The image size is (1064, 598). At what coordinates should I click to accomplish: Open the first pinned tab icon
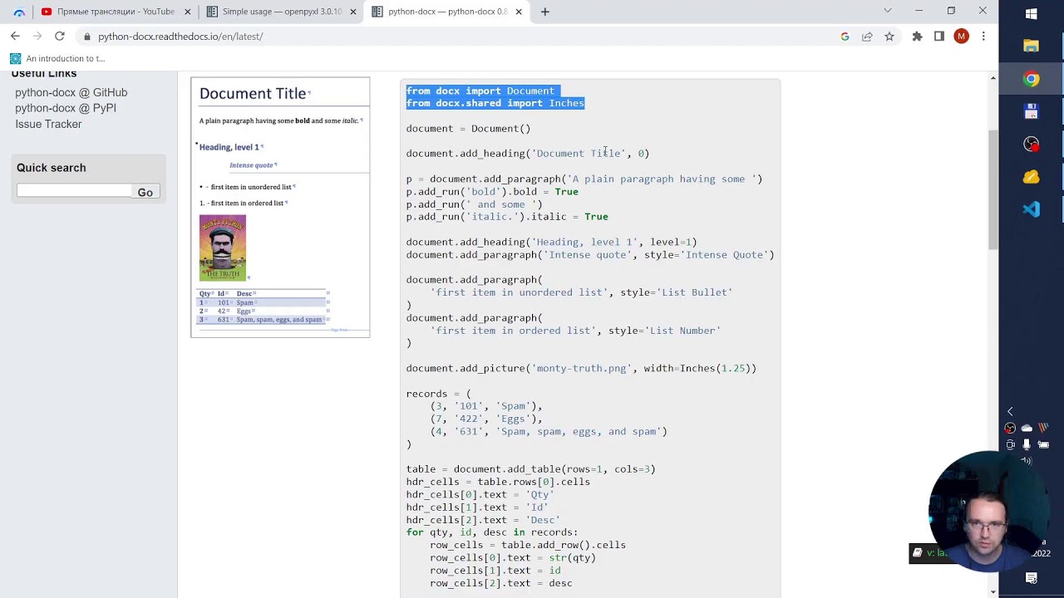coord(19,12)
